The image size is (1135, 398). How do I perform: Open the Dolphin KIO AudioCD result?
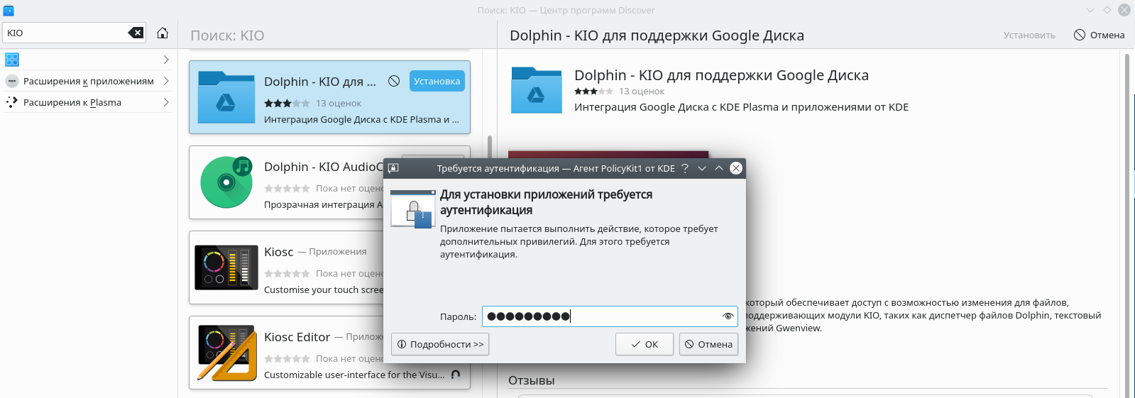point(287,184)
